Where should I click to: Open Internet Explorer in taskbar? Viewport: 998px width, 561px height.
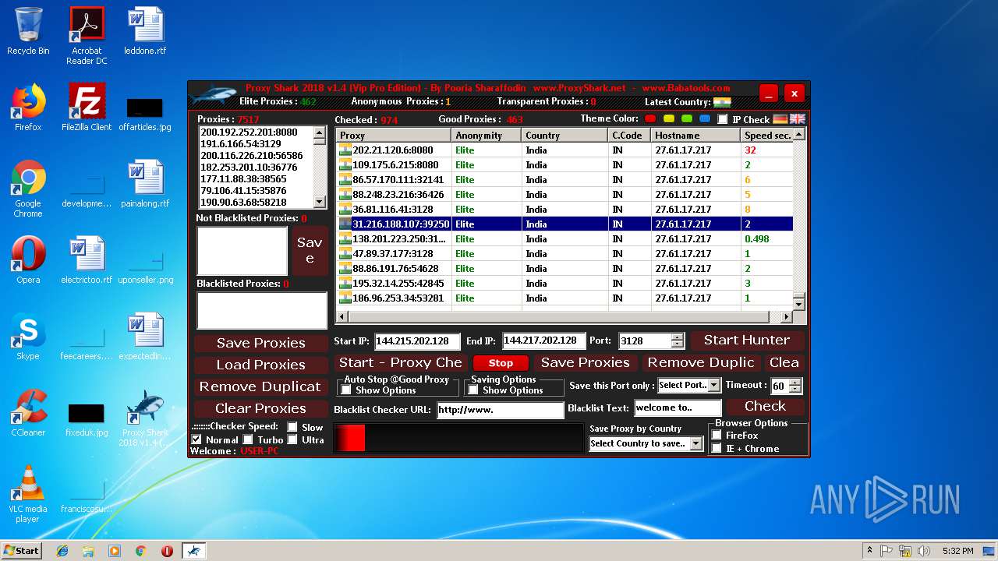(62, 551)
